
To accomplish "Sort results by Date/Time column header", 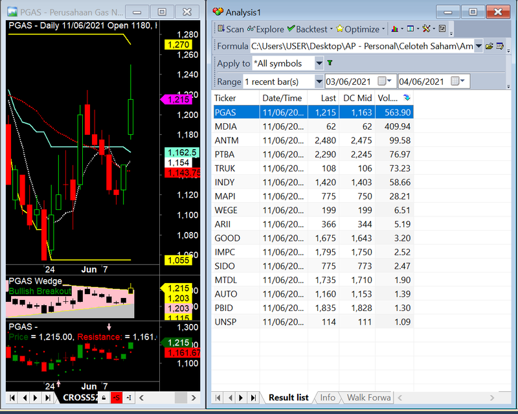I will 284,98.
